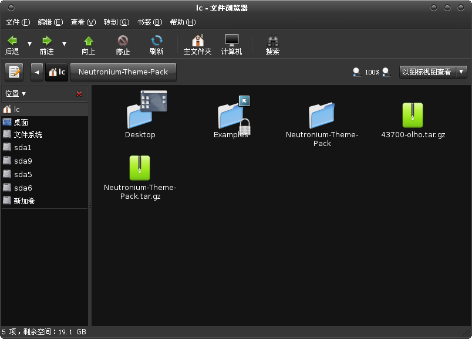Open the 编辑(E) menu

pyautogui.click(x=50, y=22)
